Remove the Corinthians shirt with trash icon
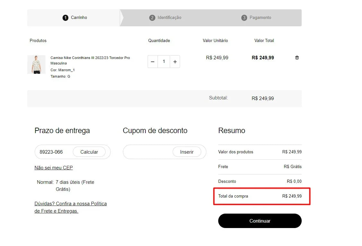362x246 pixels. [297, 58]
